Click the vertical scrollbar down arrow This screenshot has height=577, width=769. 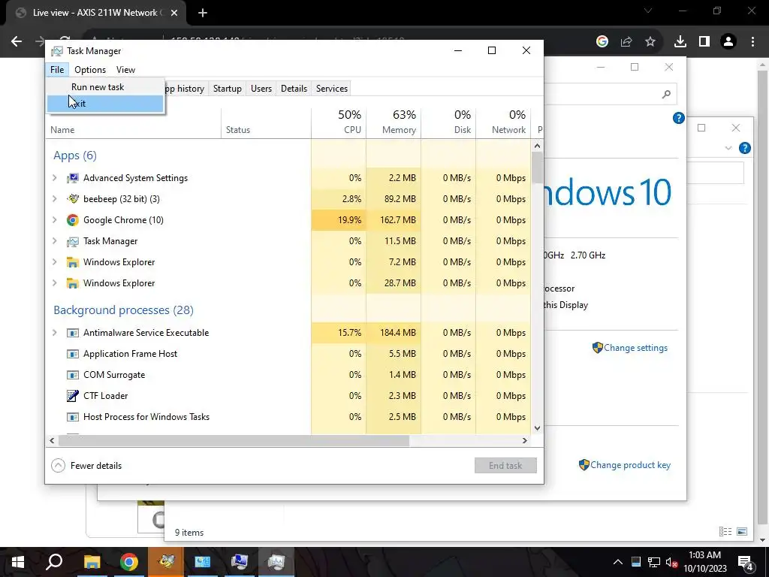[x=538, y=427]
